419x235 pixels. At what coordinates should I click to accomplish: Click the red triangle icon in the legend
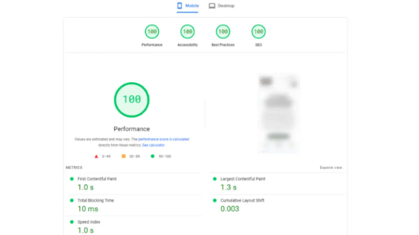(96, 156)
